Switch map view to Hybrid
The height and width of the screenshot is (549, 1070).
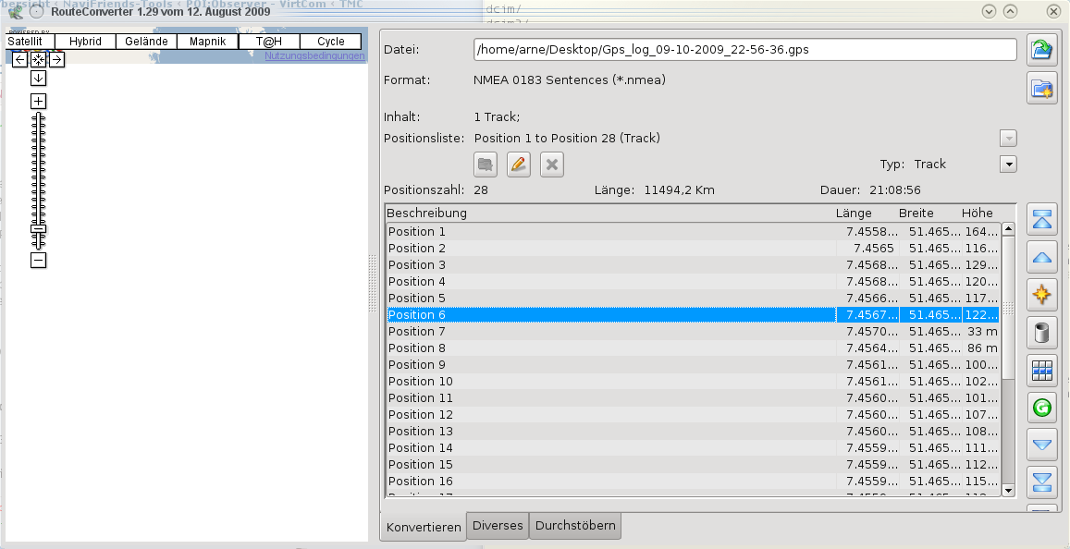click(x=85, y=42)
